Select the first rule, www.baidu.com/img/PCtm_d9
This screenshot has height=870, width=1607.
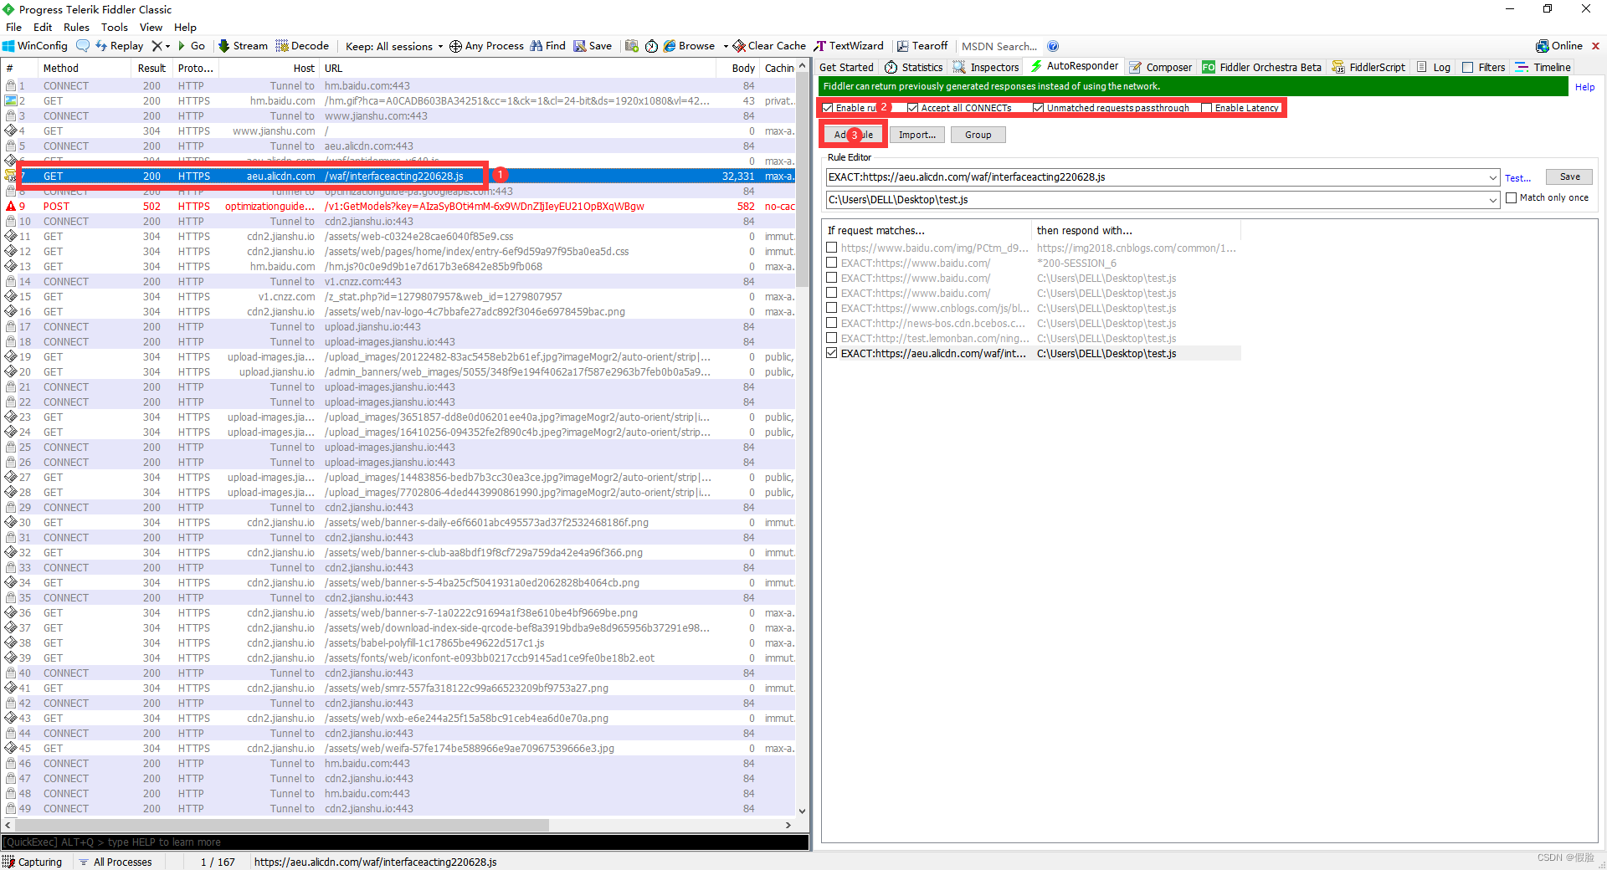tap(1033, 248)
